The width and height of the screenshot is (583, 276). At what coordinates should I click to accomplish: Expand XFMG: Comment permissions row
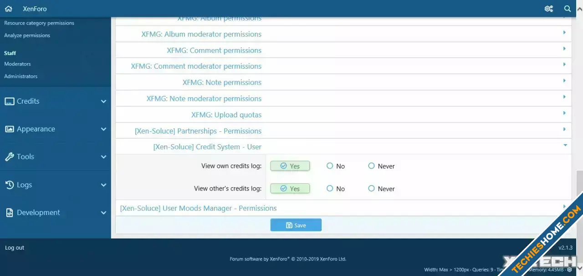[343, 50]
